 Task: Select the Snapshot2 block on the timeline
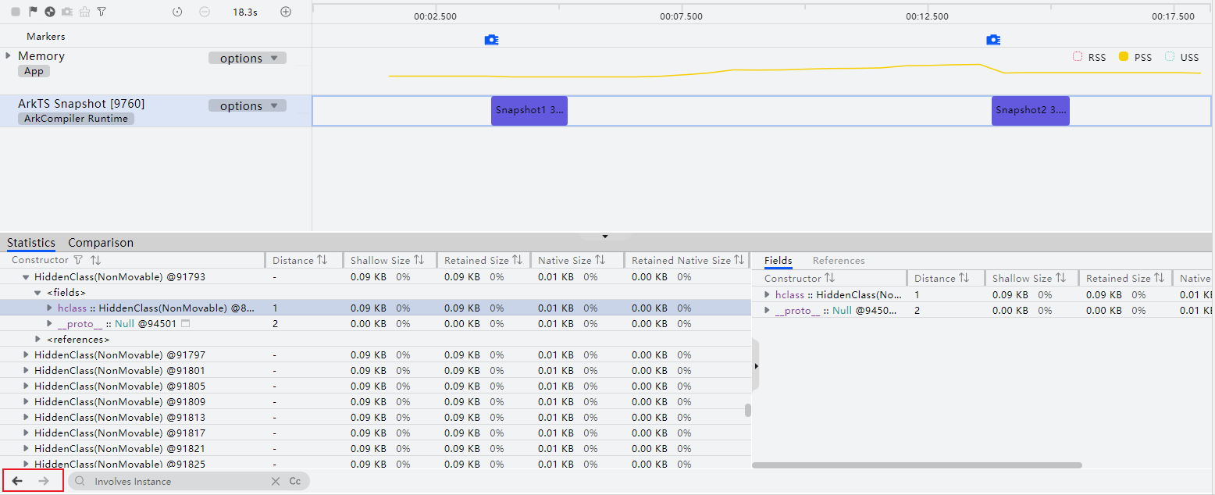[1031, 110]
